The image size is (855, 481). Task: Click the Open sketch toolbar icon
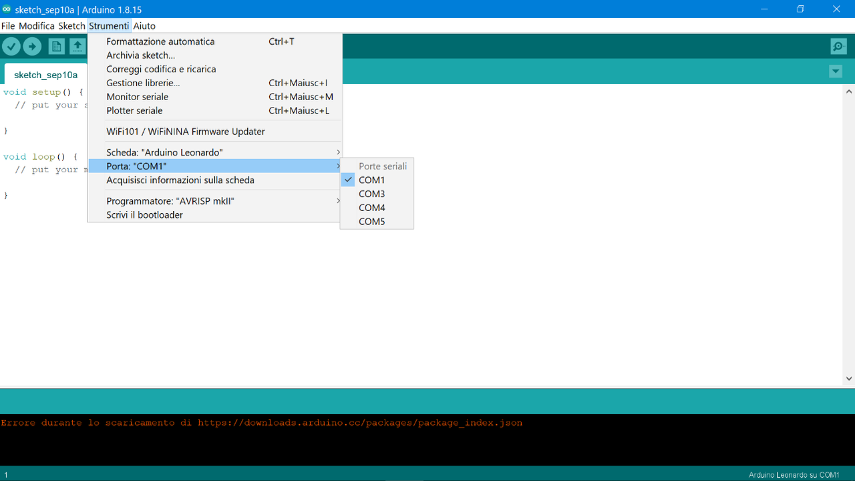point(78,46)
